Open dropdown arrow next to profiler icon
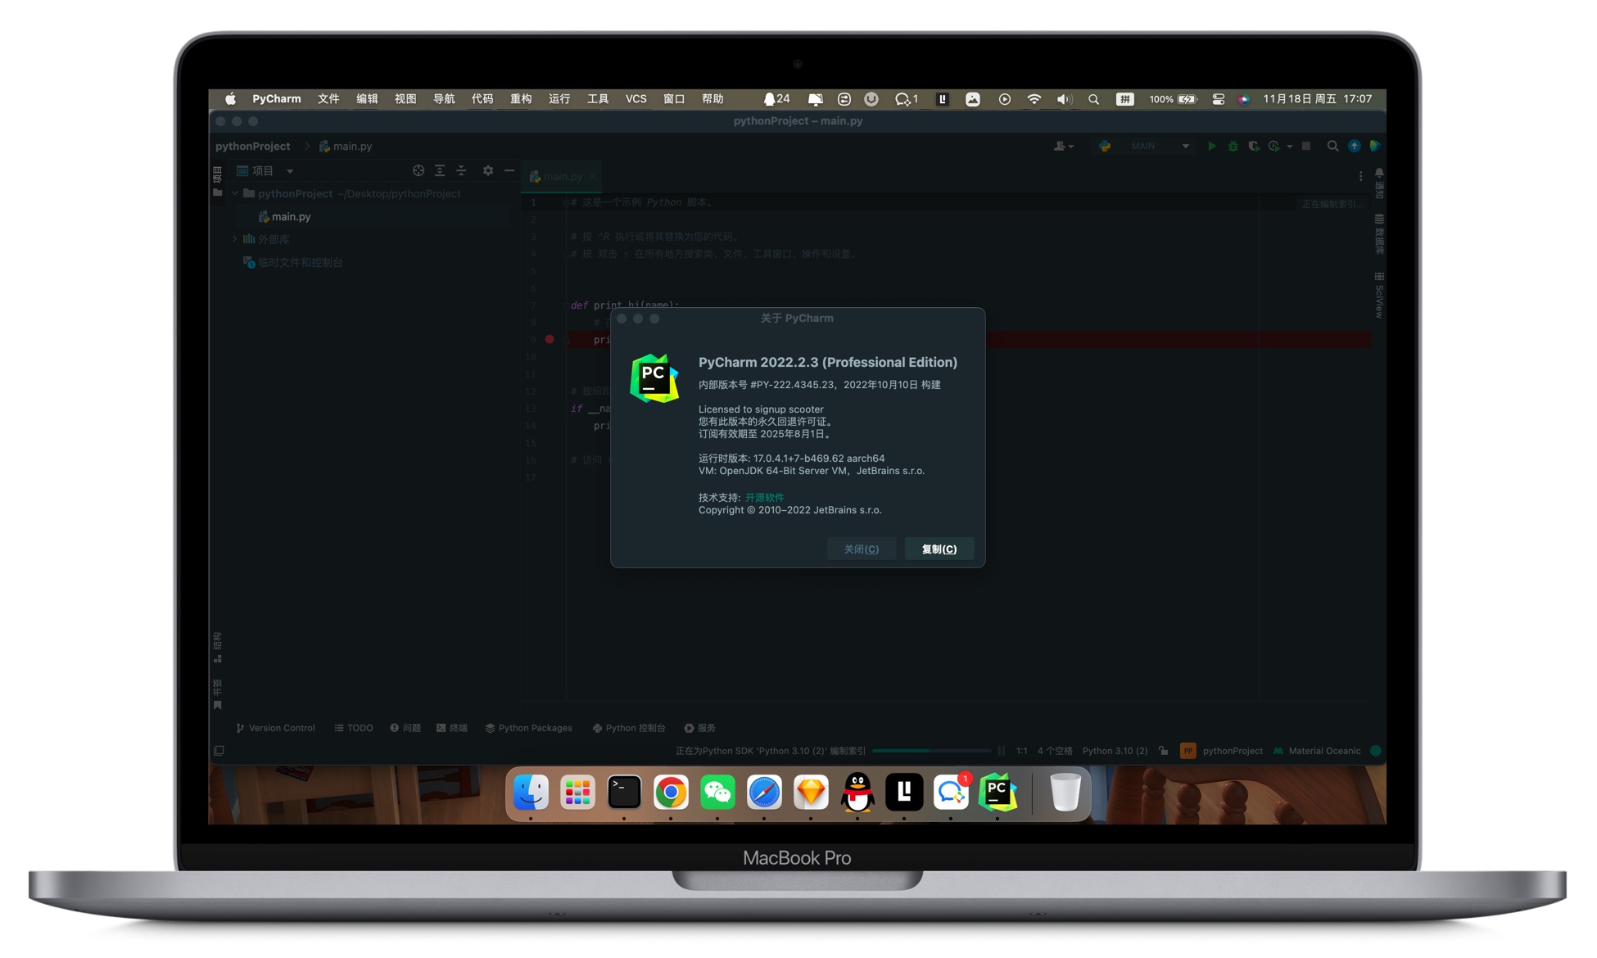 [x=1289, y=147]
